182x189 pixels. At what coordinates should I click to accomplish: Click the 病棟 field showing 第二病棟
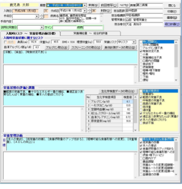point(149,5)
